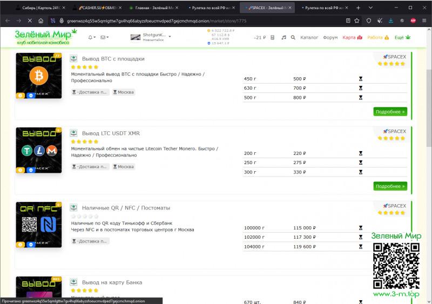The height and width of the screenshot is (304, 432).
Task: Click the calculator icon in site header
Action: pos(273,38)
